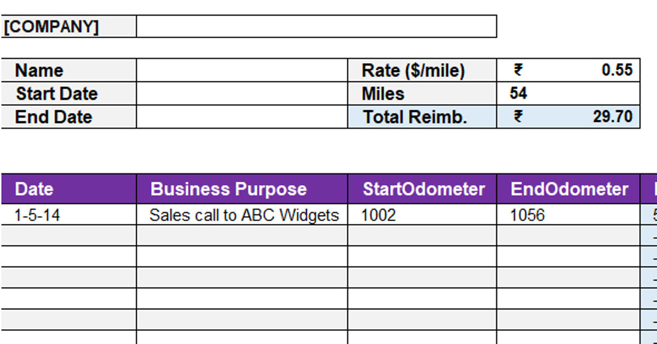Click the empty Name value cell
Screen dimensions: 657x344
tap(241, 70)
